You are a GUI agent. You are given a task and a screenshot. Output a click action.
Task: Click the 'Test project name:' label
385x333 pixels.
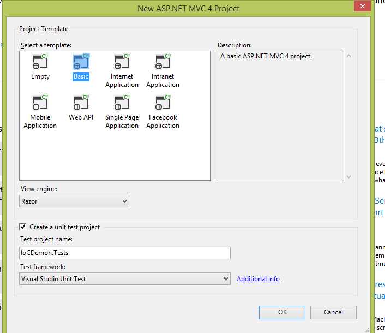(x=46, y=239)
